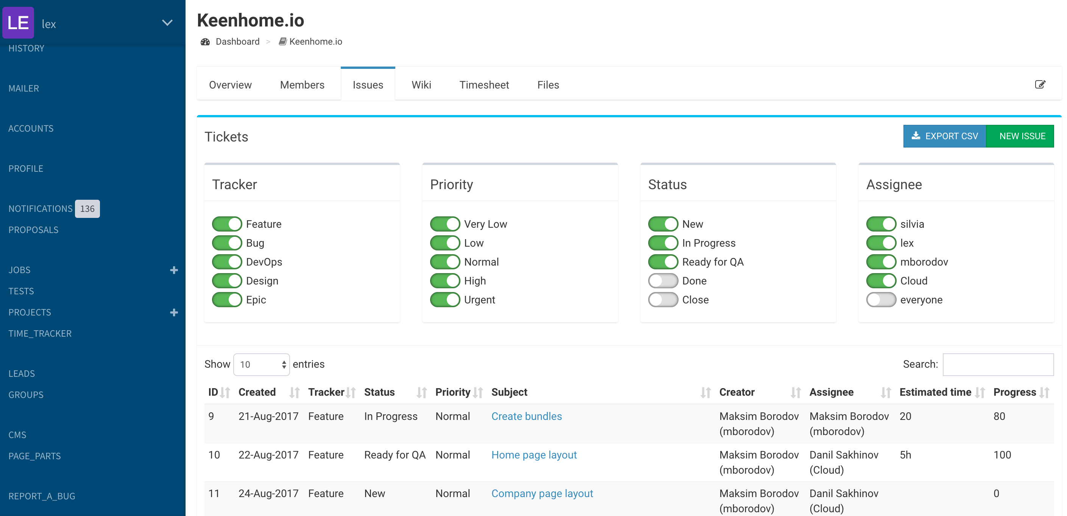Toggle the Cloud assignee filter
Viewport: 1067px width, 516px height.
click(x=881, y=281)
